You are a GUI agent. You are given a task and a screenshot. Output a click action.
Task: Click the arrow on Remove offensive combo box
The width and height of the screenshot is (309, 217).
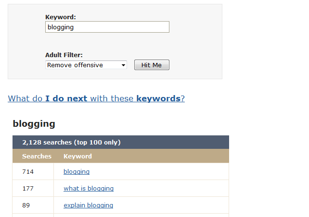point(123,65)
